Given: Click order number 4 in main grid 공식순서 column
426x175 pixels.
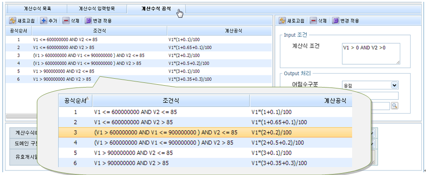Looking at the screenshot, I should coord(19,64).
